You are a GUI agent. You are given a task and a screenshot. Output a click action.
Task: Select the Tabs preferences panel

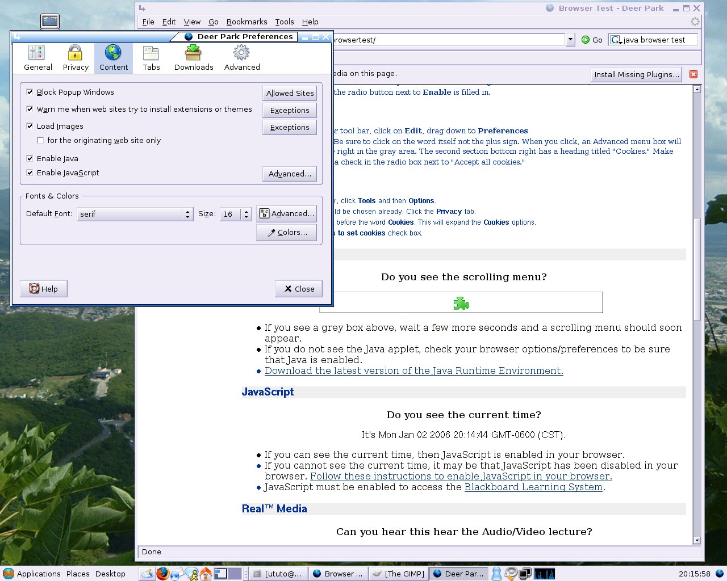click(151, 58)
